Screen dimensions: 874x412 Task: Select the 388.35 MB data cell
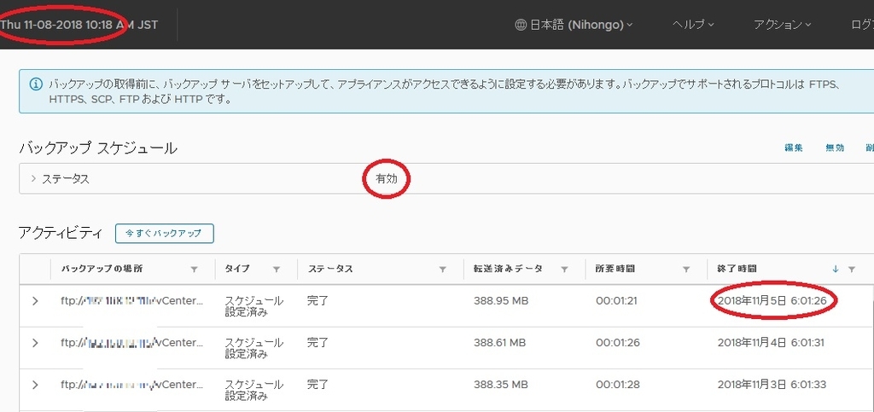point(500,385)
